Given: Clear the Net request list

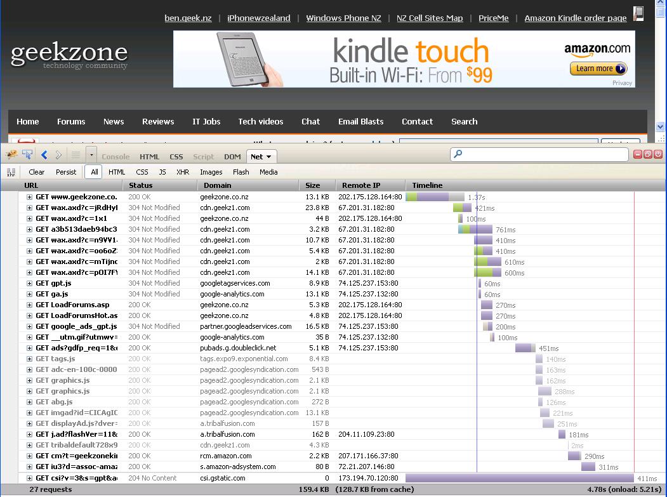Looking at the screenshot, I should [37, 172].
